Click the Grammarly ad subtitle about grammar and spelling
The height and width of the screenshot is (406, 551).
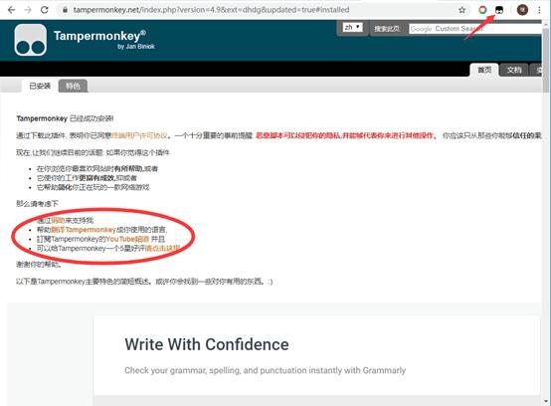click(x=265, y=370)
